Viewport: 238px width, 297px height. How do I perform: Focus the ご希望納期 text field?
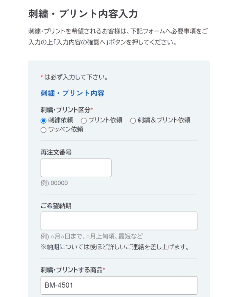119,221
